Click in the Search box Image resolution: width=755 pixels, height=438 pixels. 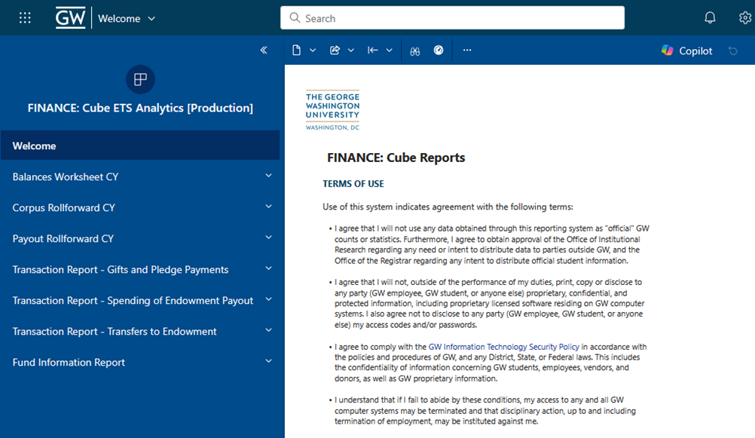(452, 18)
